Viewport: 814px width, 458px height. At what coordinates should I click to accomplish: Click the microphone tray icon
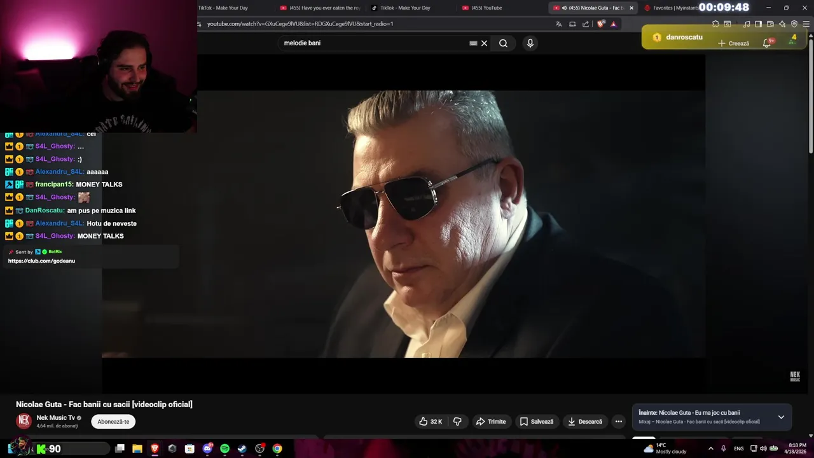pyautogui.click(x=724, y=448)
